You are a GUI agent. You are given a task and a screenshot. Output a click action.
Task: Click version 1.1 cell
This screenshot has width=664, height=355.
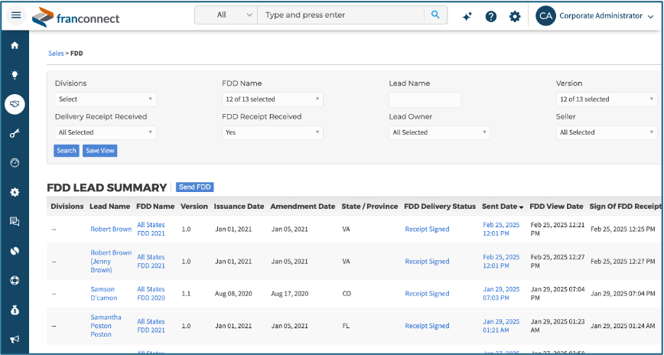pyautogui.click(x=186, y=294)
